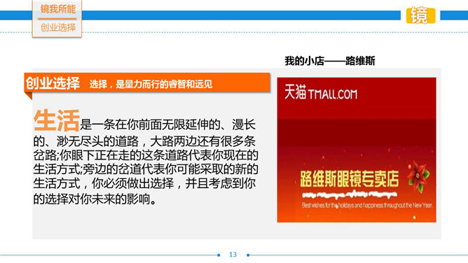Click the subtitle 选择，是量力而行的睿智和远见
468x263 pixels.
[x=151, y=85]
